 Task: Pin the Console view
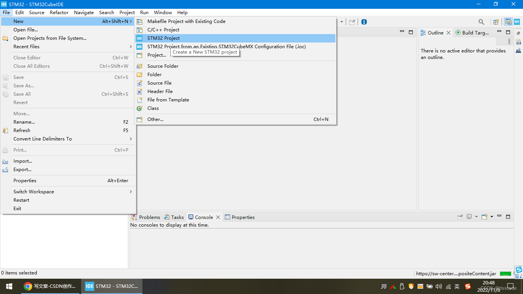(461, 217)
